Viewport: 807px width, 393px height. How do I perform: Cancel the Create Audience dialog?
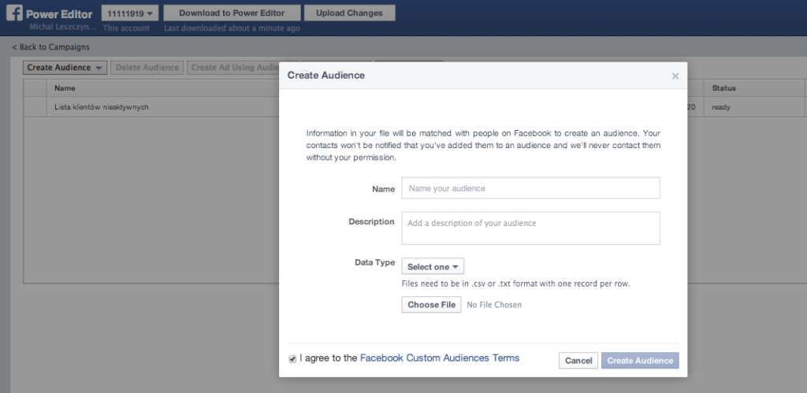click(x=578, y=361)
